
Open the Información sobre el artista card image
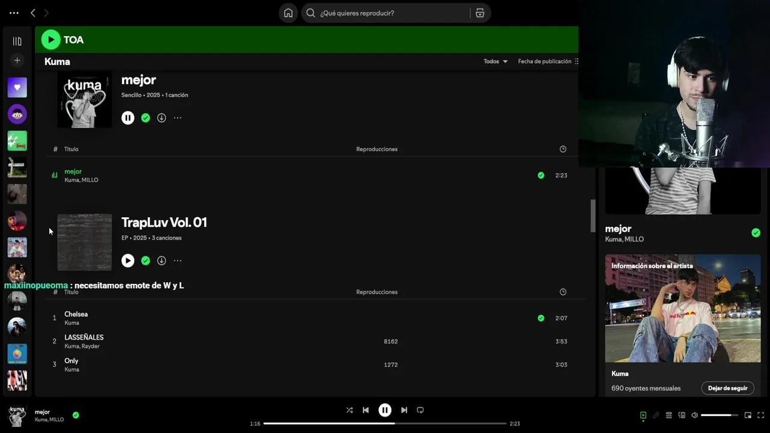(x=683, y=308)
